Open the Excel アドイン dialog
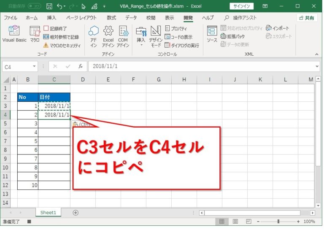The height and width of the screenshot is (230, 324). (108, 36)
